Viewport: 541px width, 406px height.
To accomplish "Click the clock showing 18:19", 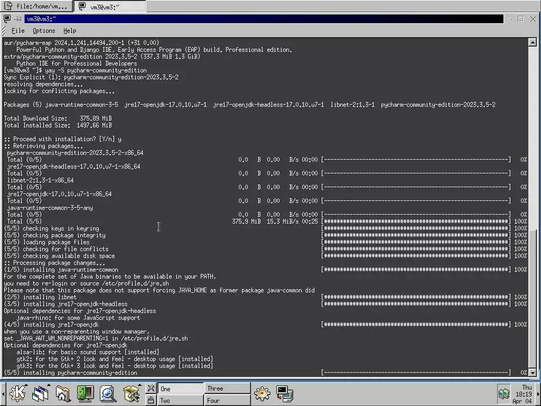I will point(523,394).
